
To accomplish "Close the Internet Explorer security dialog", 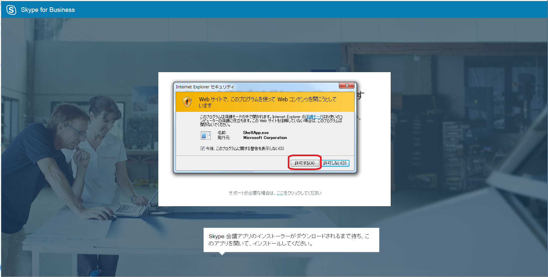I will pyautogui.click(x=347, y=86).
